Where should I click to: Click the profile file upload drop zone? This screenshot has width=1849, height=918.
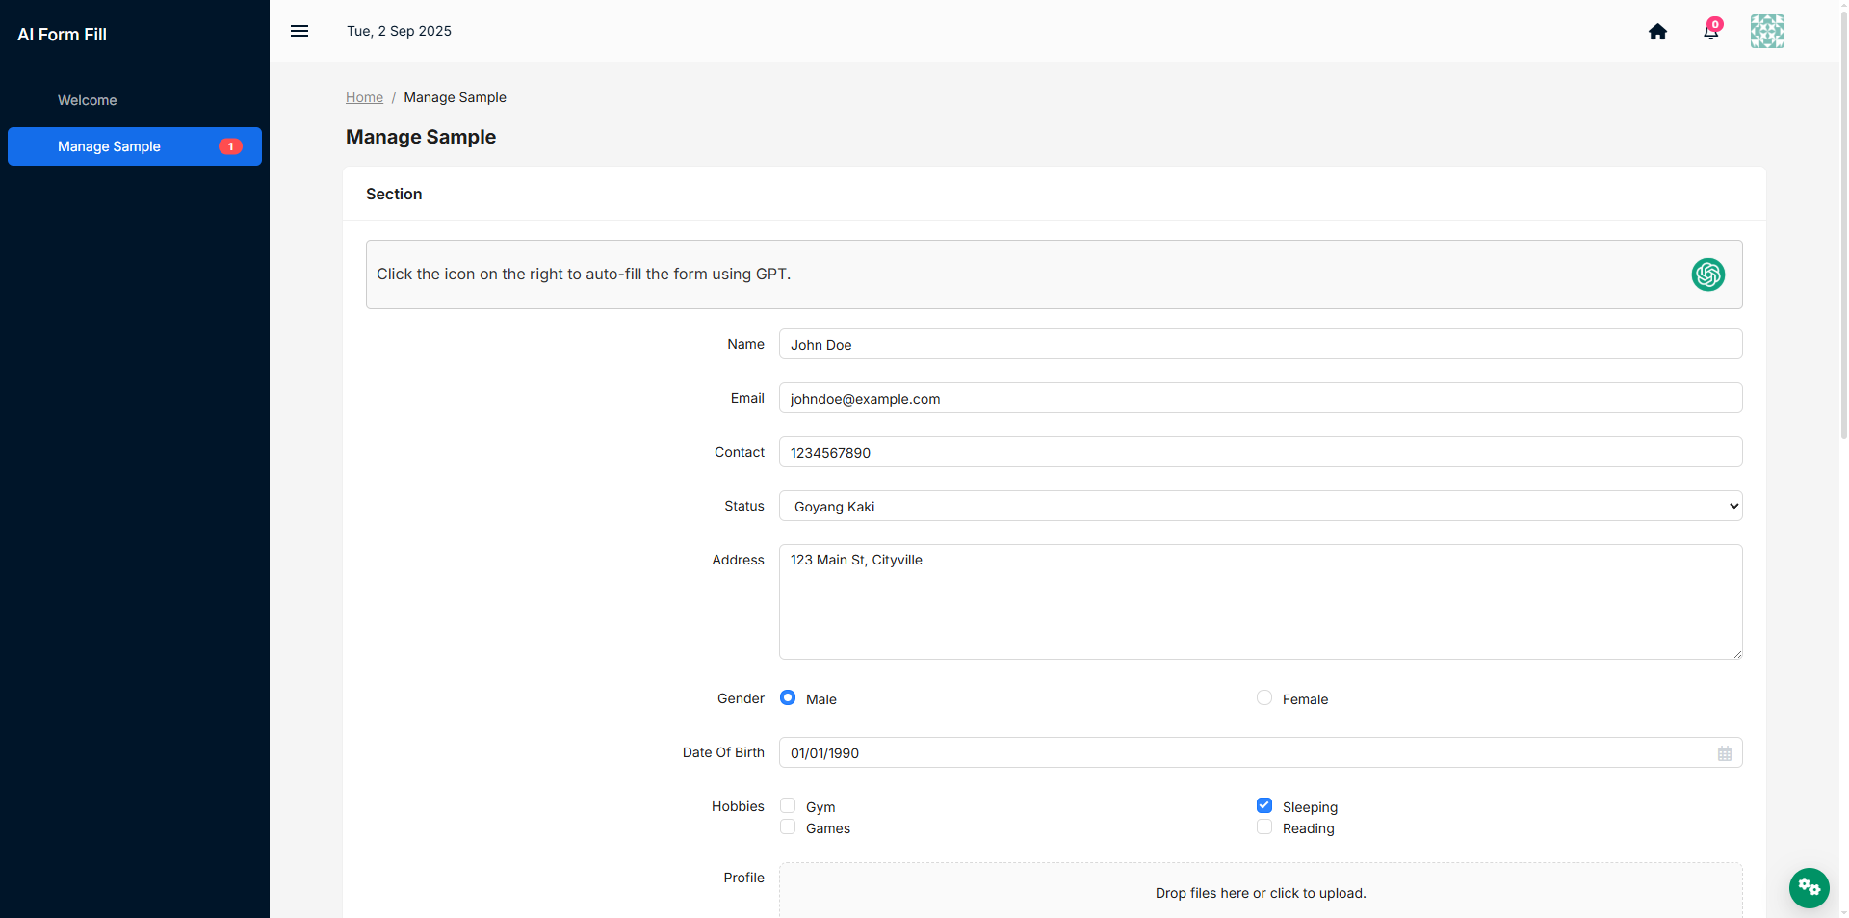(x=1261, y=891)
